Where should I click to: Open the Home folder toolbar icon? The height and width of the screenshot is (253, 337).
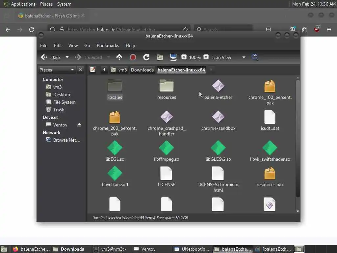160,57
